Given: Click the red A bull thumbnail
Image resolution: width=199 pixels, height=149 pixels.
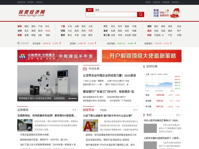Looking at the screenshot, I should [x=90, y=126].
